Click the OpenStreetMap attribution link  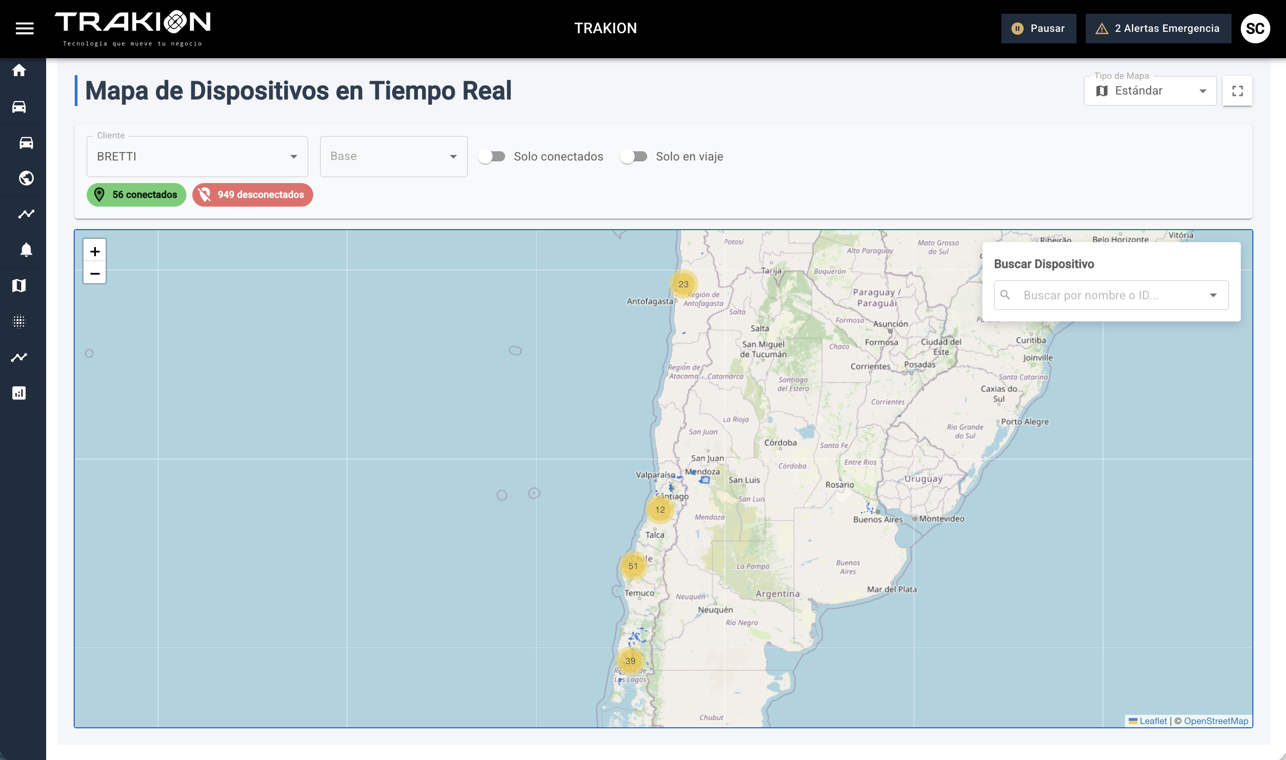[x=1217, y=720]
